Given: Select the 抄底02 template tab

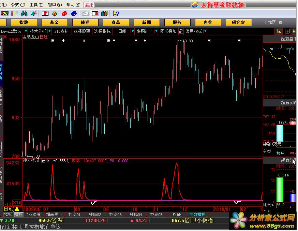Looking at the screenshot, I should click(95, 215).
